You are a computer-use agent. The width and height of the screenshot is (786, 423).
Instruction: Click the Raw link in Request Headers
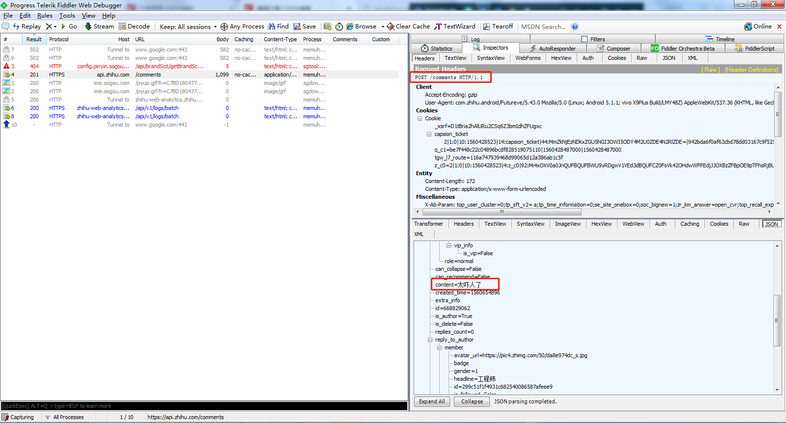pyautogui.click(x=711, y=70)
